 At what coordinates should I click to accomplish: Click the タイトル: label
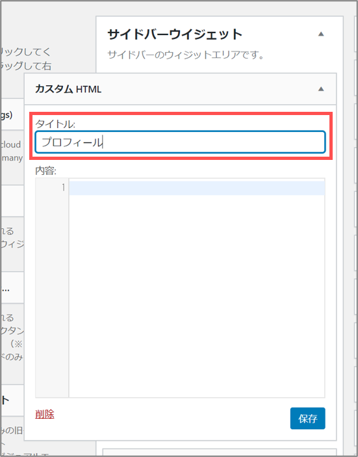55,124
